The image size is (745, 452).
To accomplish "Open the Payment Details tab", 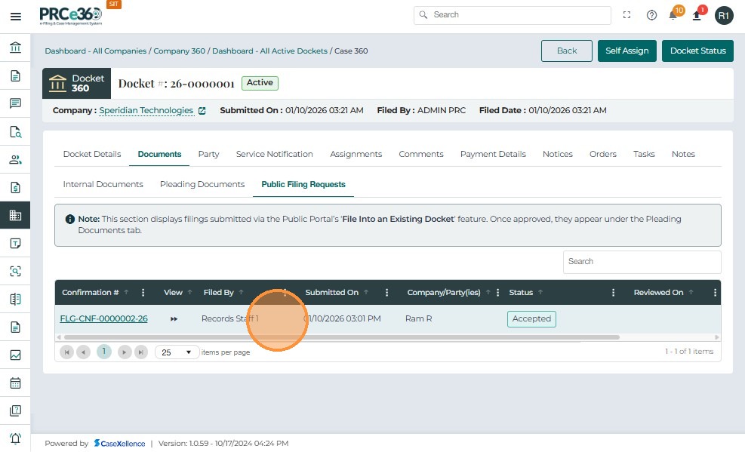I will (x=493, y=154).
